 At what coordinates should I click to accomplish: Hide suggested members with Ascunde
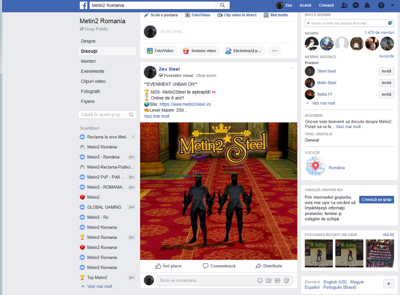(x=386, y=56)
